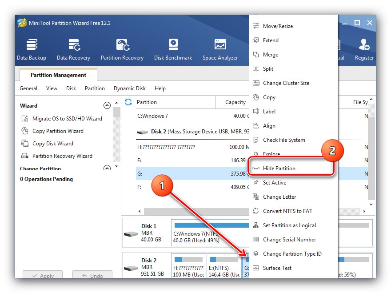Select Disk 2 header in partition list
391x293 pixels.
192,132
